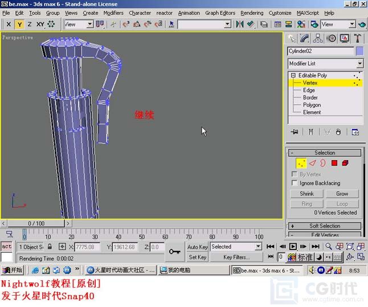Click the Grow selection button
368x307 pixels.
point(342,194)
